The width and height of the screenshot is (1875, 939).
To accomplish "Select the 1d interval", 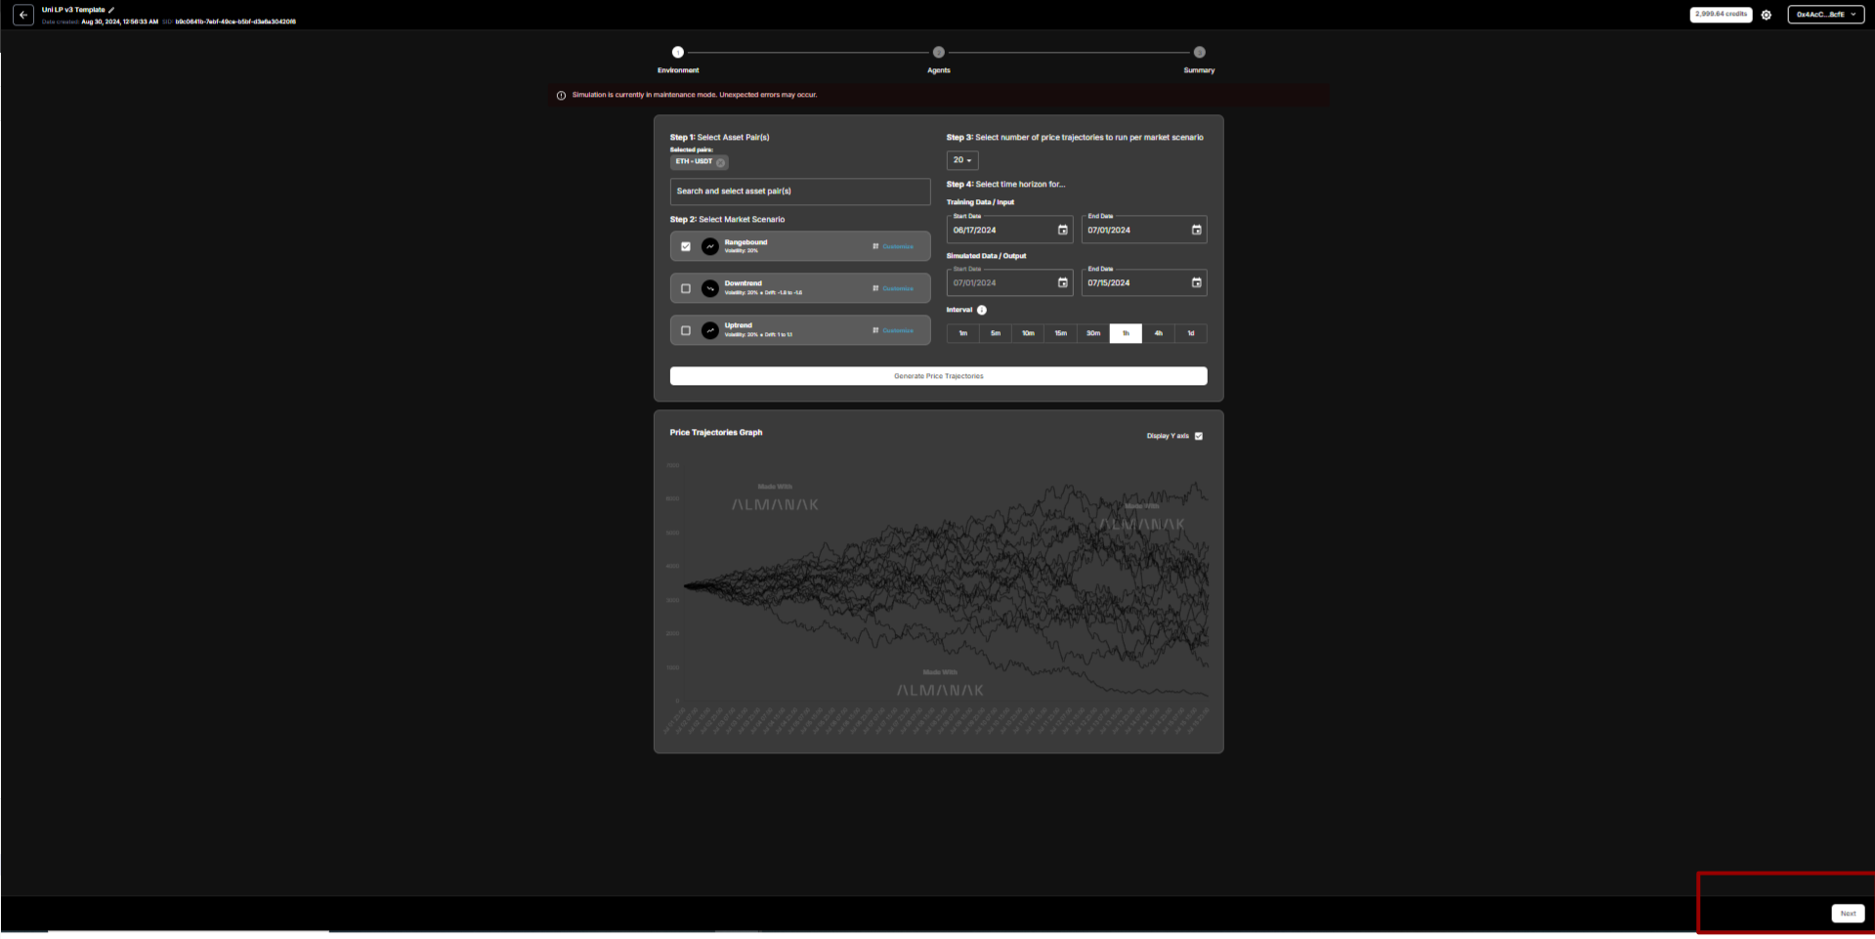I will pos(1191,333).
